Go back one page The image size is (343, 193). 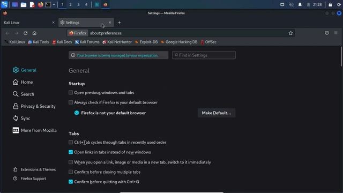click(8, 33)
